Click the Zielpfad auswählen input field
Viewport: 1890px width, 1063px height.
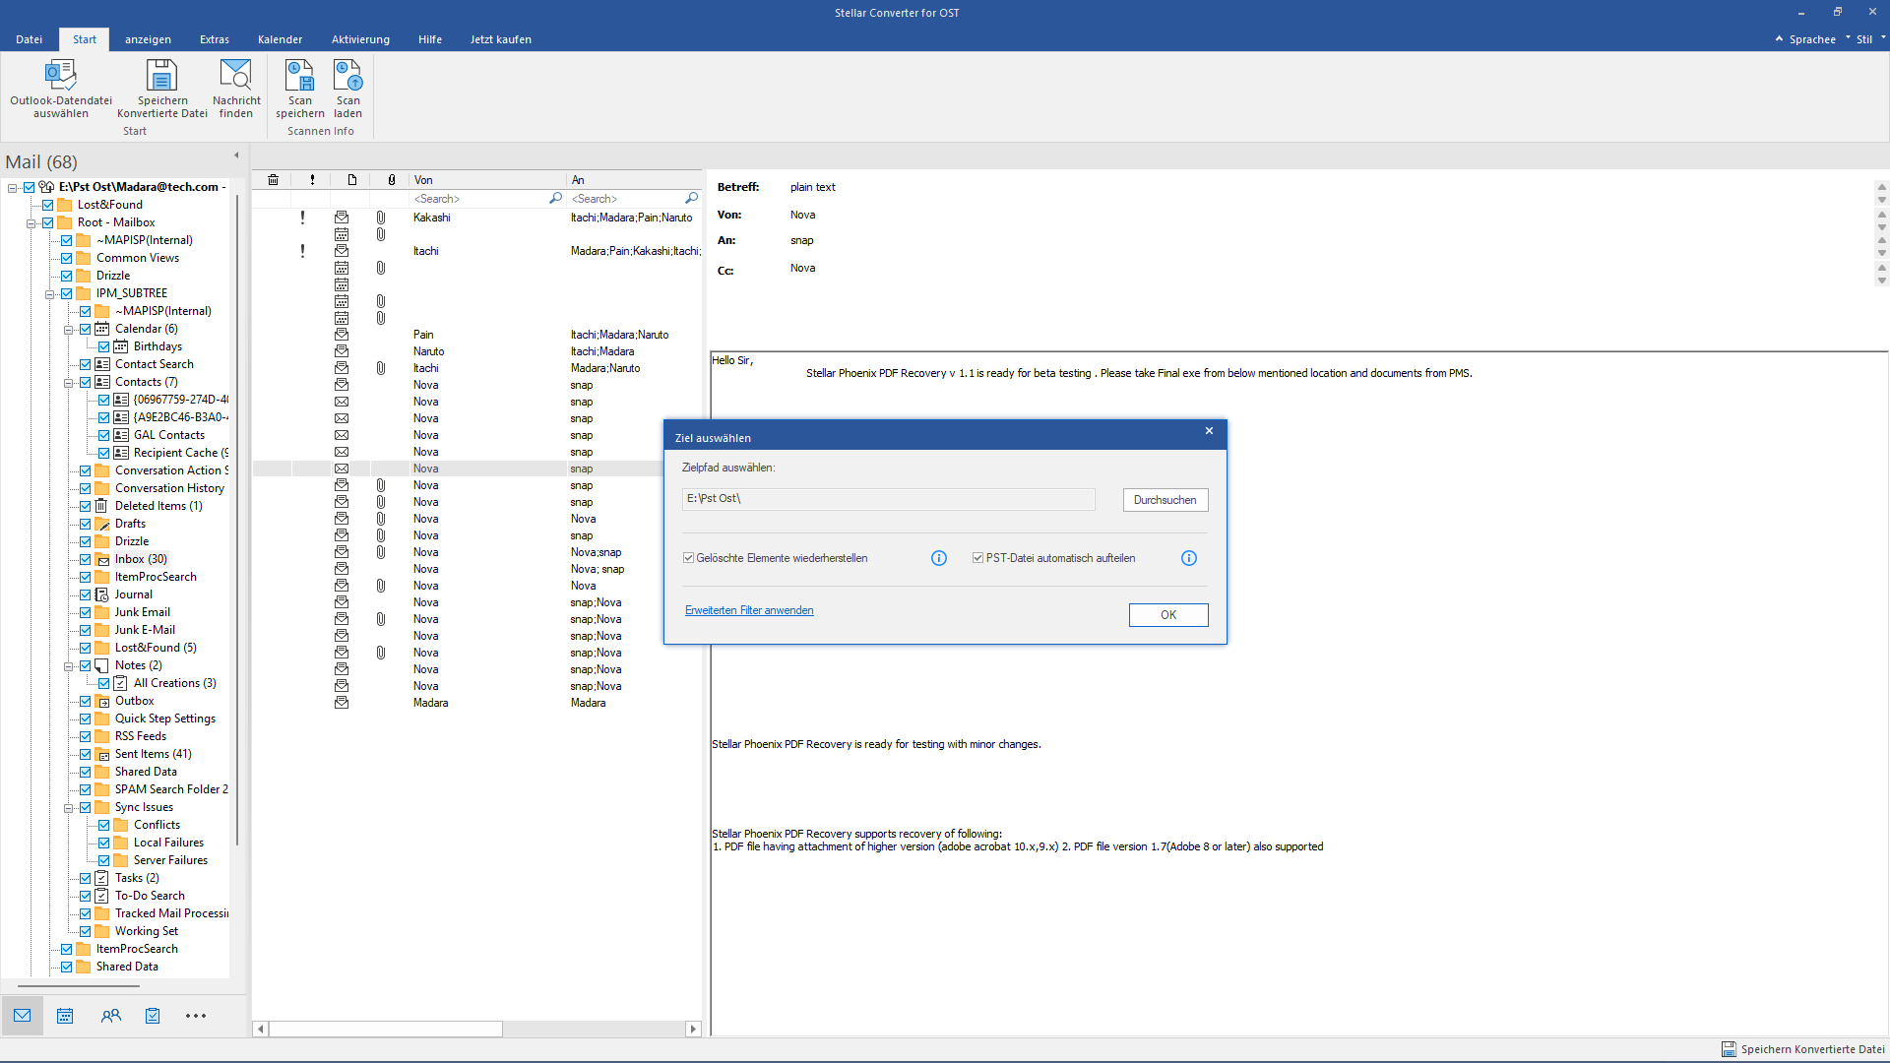[889, 498]
